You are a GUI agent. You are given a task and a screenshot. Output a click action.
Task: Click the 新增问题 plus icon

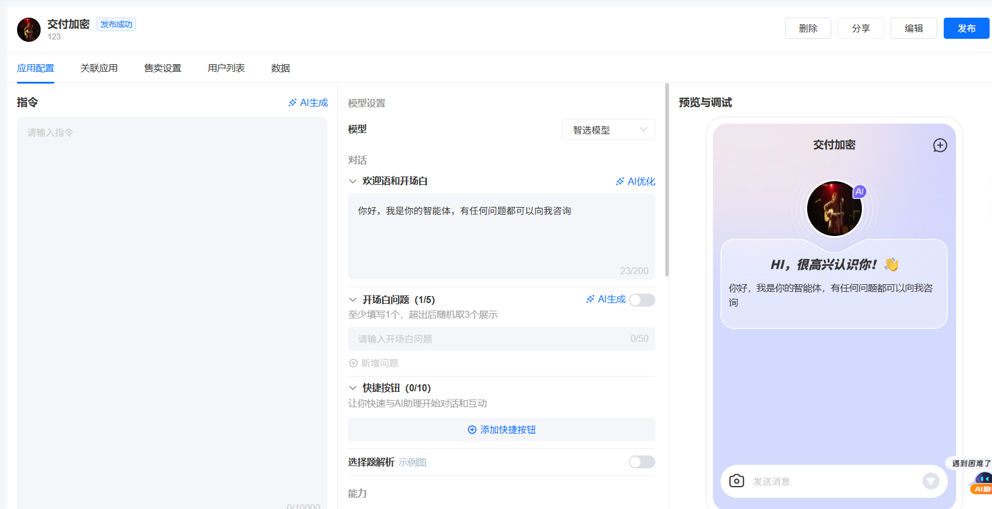[x=353, y=364]
